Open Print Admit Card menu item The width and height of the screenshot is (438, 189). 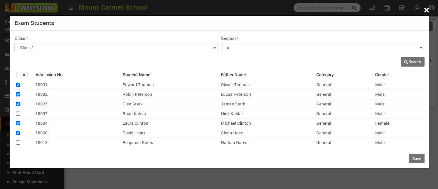tap(28, 173)
